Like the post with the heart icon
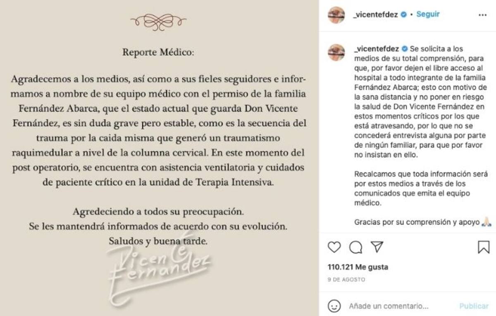The height and width of the screenshot is (316, 496). pos(334,247)
